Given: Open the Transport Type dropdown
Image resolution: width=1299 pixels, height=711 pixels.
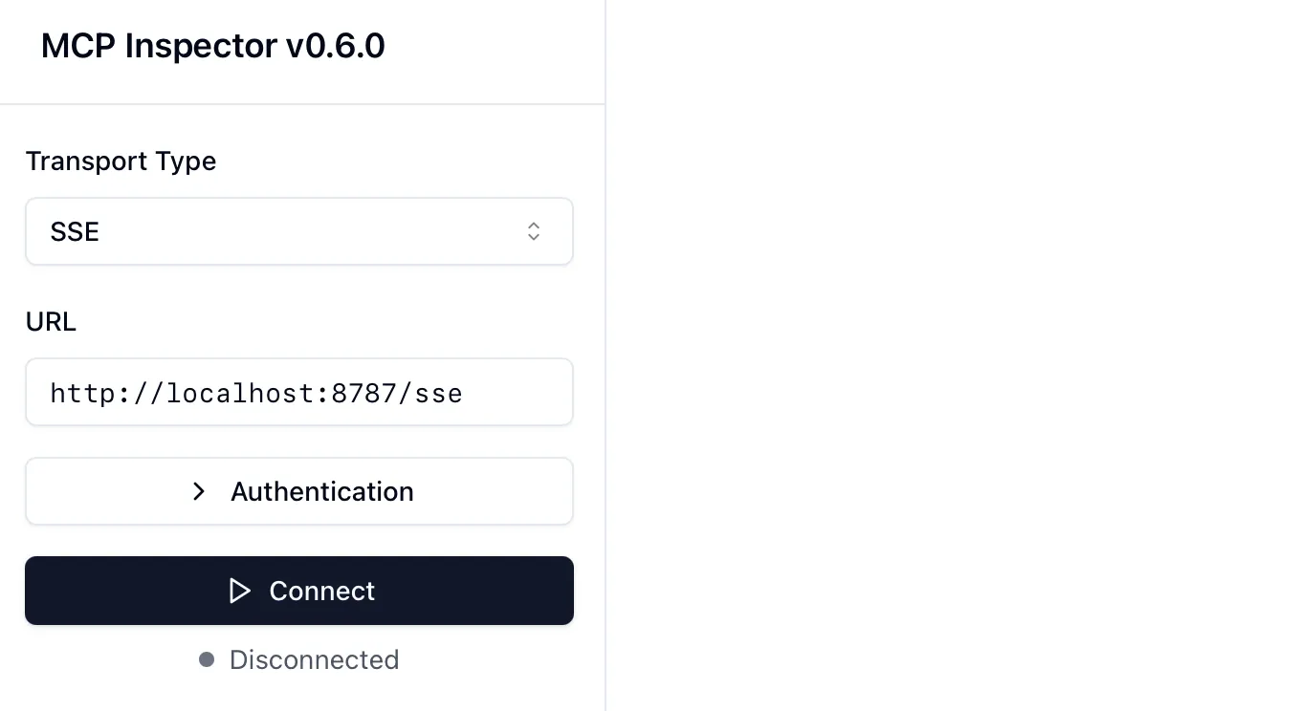Looking at the screenshot, I should 298,231.
